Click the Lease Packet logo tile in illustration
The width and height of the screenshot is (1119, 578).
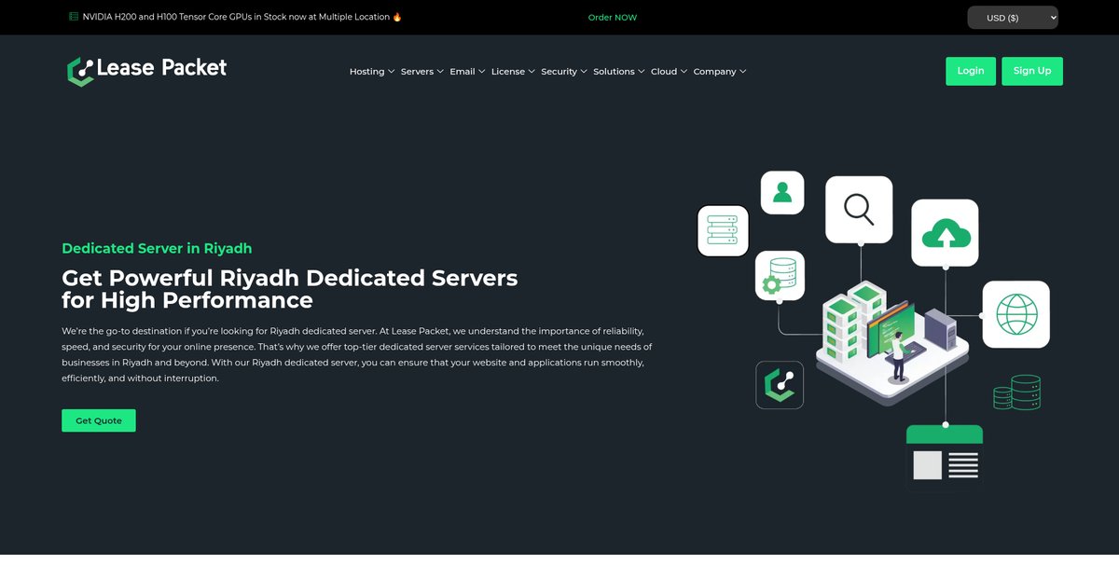point(780,385)
